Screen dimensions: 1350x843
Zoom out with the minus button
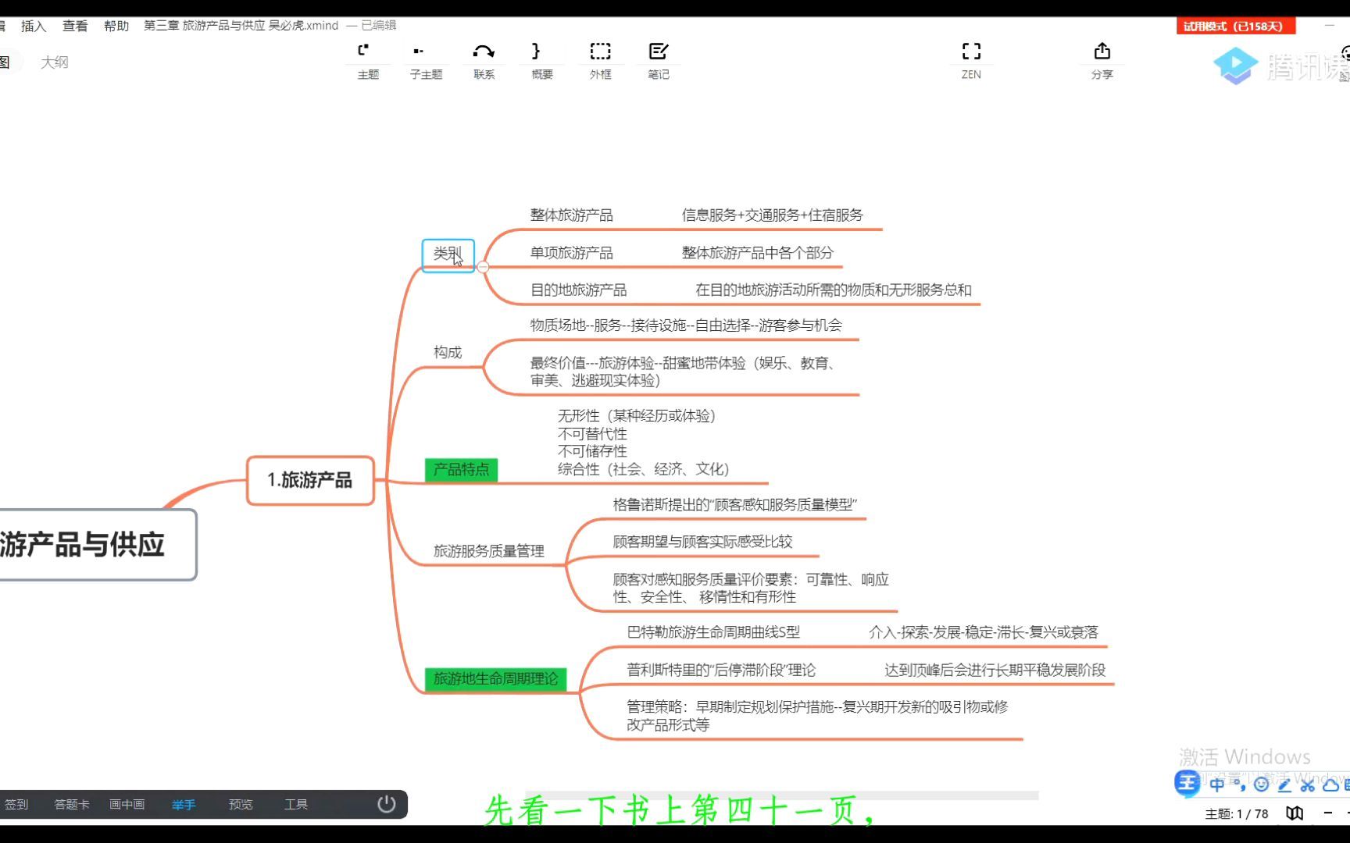pos(1327,813)
